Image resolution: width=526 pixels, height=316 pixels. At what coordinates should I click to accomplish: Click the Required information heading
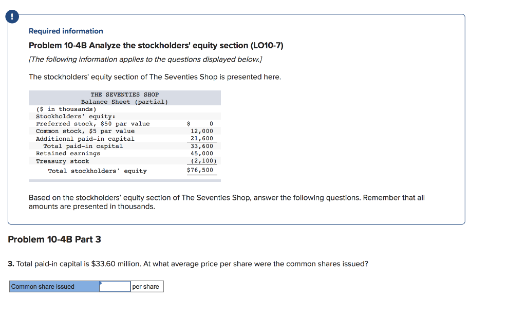tap(65, 31)
